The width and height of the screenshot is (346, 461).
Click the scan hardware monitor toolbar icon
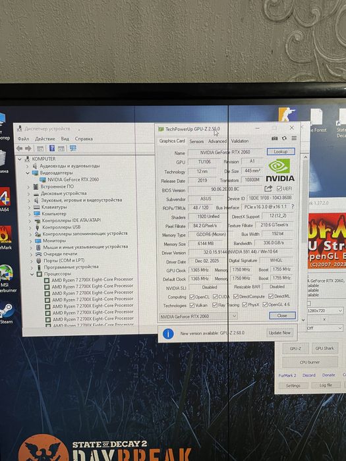[73, 148]
